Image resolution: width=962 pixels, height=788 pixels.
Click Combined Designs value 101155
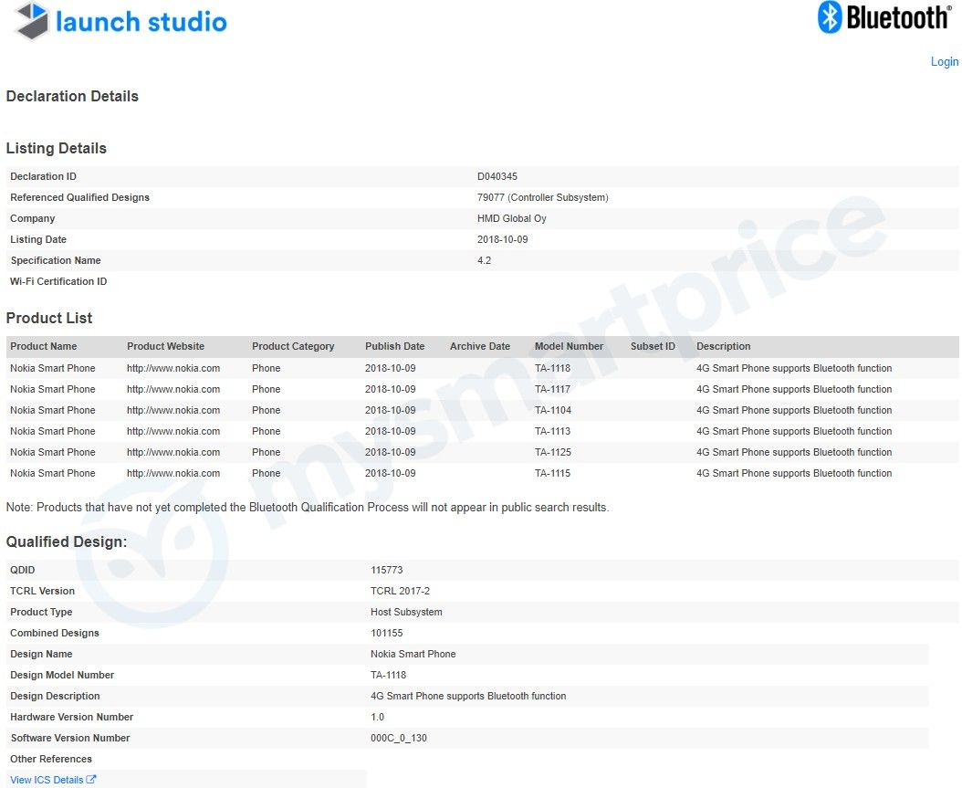pyautogui.click(x=386, y=633)
